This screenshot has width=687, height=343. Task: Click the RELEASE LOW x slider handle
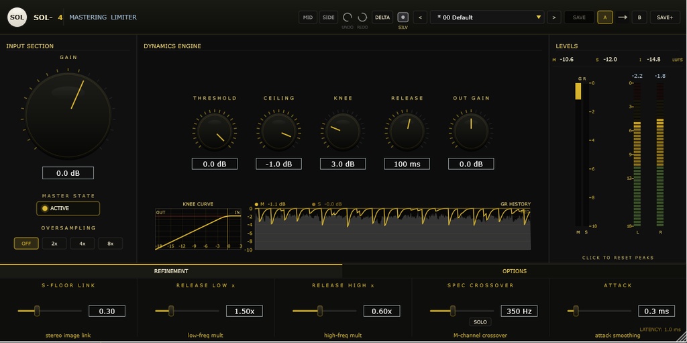[171, 311]
